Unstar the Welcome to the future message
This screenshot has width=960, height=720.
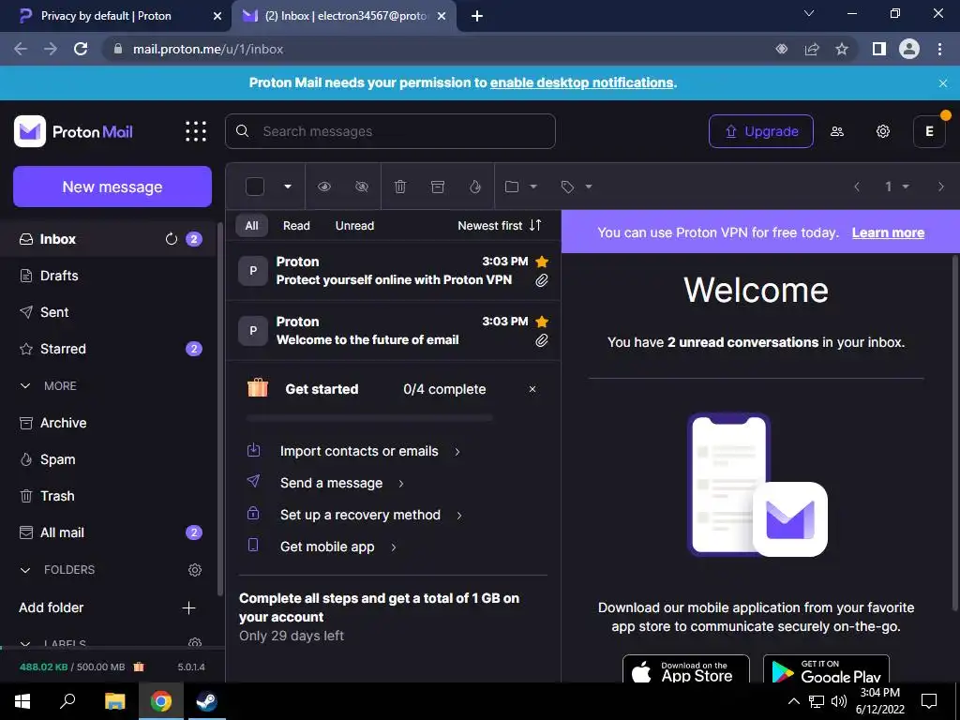[x=542, y=322]
